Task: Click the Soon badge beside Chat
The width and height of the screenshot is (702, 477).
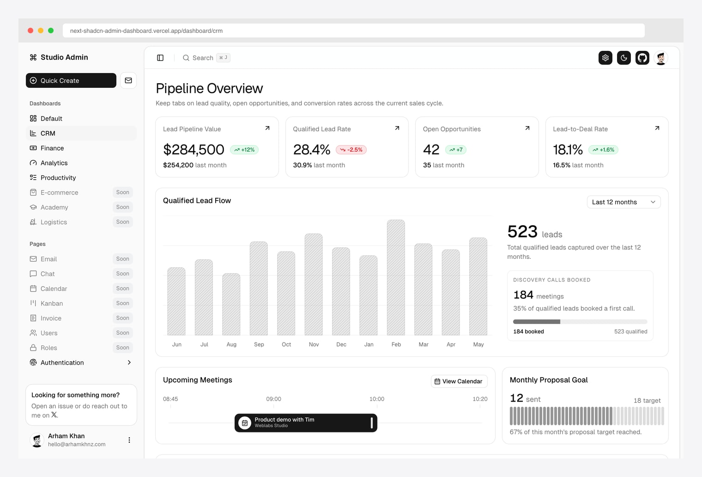Action: click(x=123, y=274)
